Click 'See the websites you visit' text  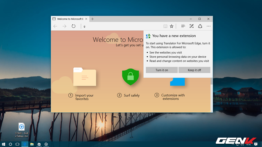tap(165, 53)
